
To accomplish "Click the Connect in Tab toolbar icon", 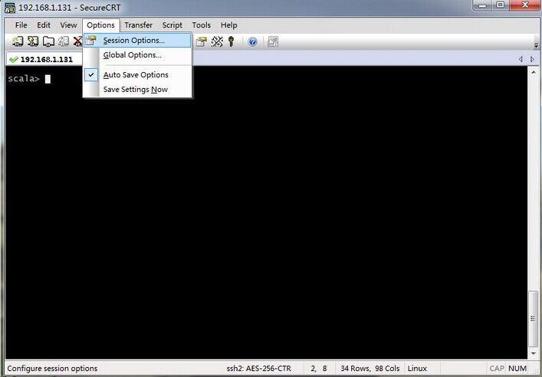I will pos(48,42).
